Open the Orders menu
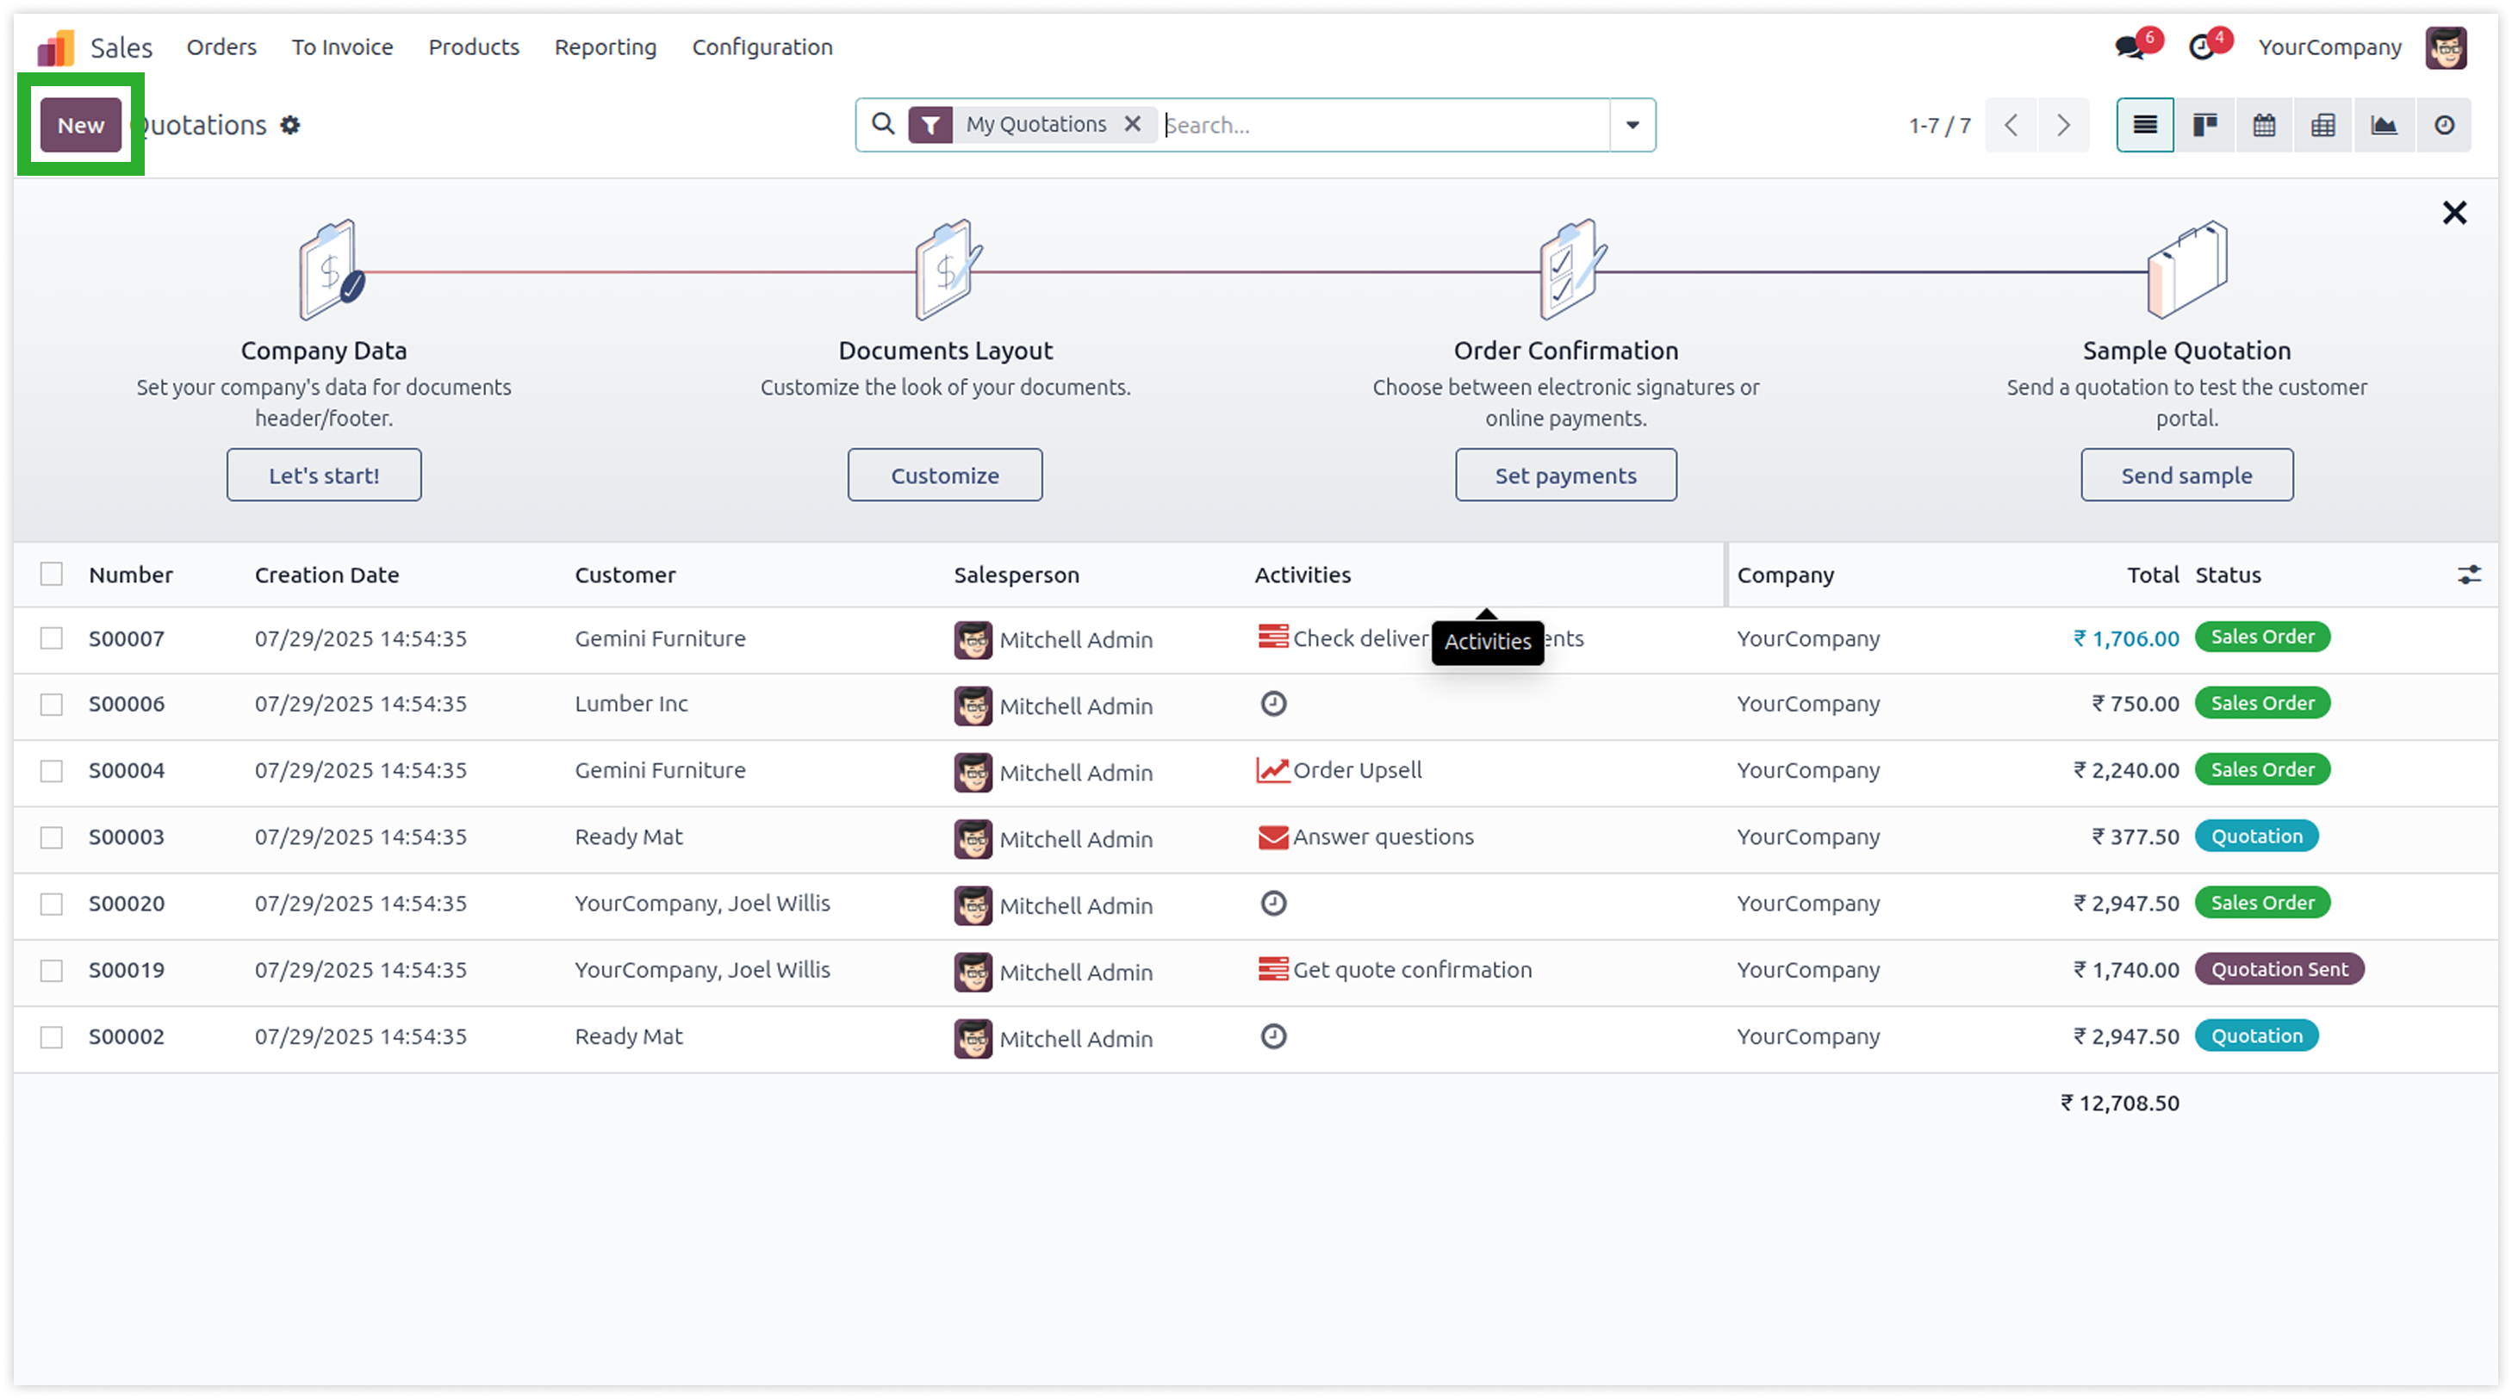Viewport: 2512px width, 1399px height. point(221,47)
